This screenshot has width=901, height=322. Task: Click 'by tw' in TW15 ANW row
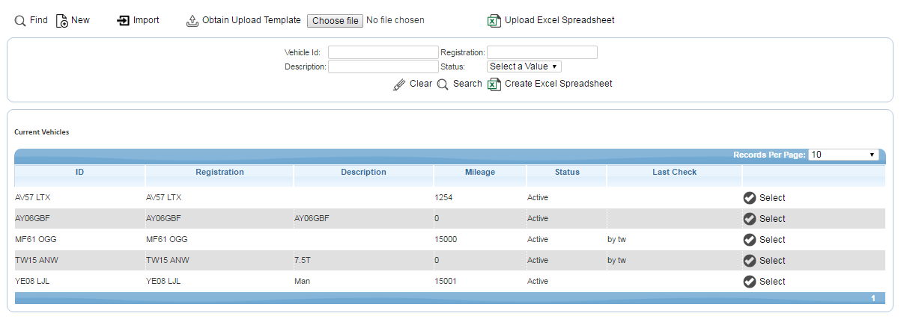click(x=616, y=261)
